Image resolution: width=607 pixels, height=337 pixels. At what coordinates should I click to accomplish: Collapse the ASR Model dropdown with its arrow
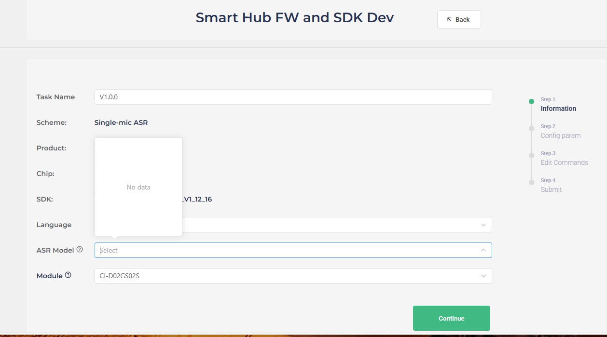click(x=483, y=250)
